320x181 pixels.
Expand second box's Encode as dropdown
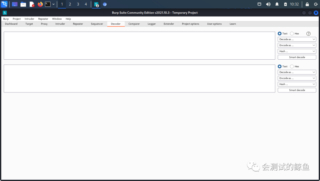pos(297,78)
